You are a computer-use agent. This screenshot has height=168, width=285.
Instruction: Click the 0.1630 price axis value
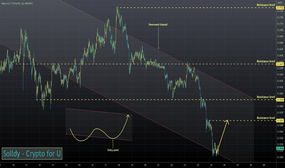click(x=280, y=75)
